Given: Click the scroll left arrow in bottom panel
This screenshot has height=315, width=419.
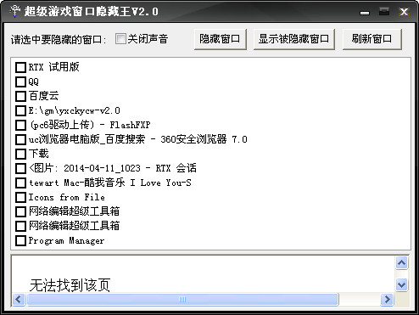Looking at the screenshot, I should click(19, 299).
